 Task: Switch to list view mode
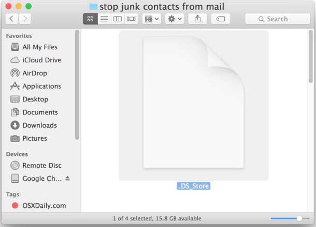[104, 19]
